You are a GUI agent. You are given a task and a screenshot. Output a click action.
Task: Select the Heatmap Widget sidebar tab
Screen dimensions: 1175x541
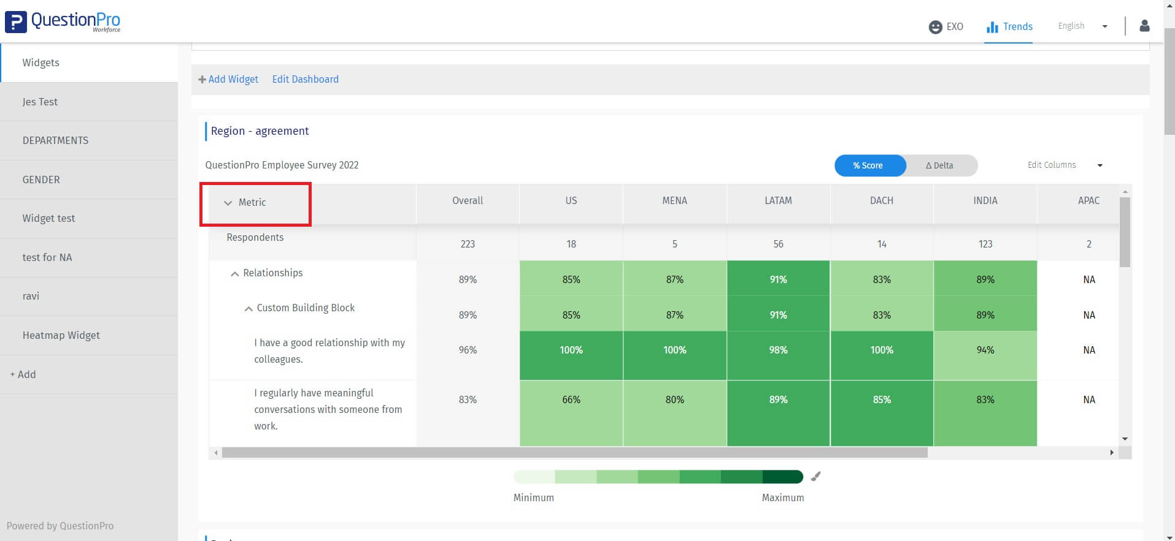61,335
